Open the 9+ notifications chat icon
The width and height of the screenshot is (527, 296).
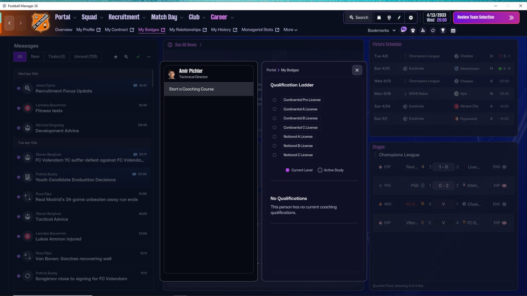(x=403, y=30)
